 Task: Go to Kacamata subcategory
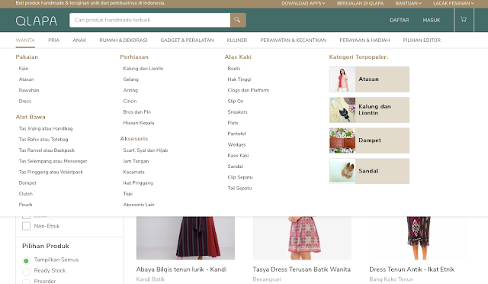click(134, 172)
